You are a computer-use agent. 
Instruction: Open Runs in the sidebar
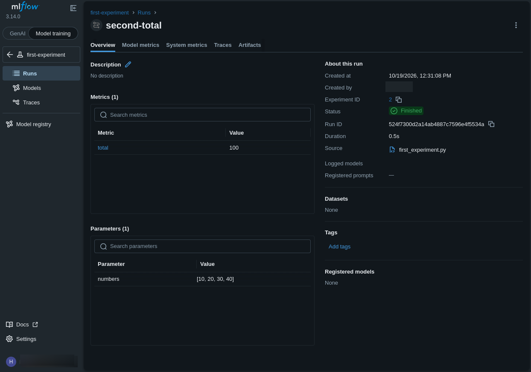pyautogui.click(x=41, y=73)
